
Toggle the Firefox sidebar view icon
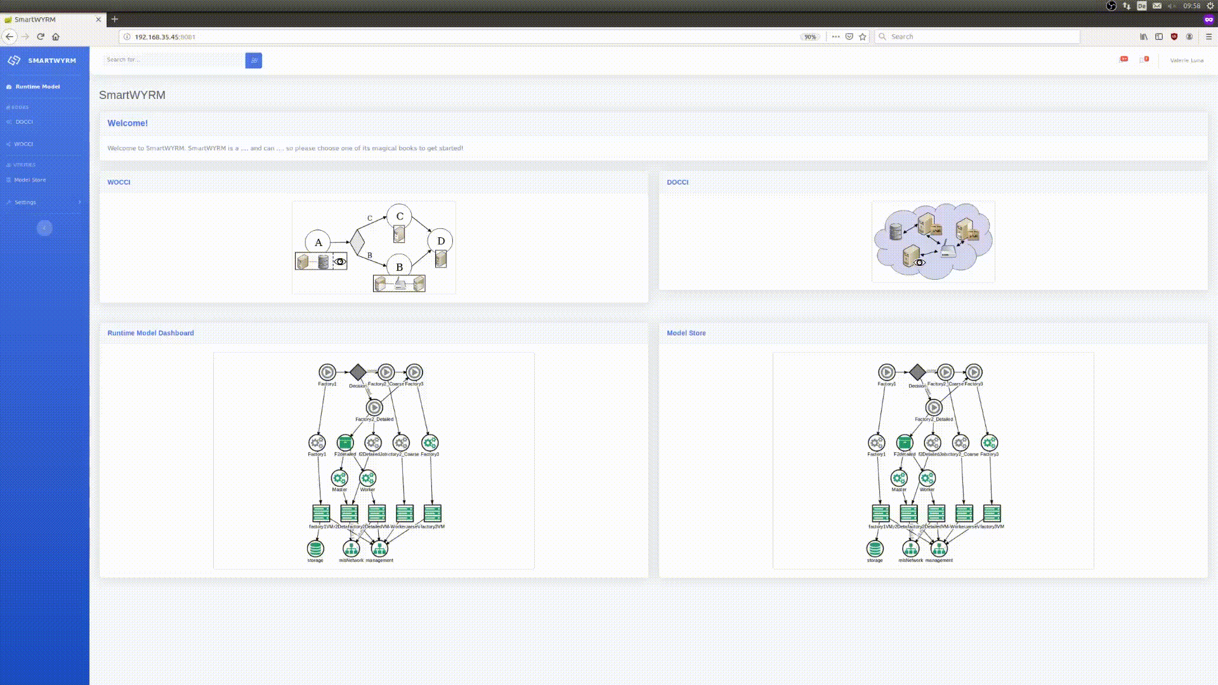point(1159,37)
